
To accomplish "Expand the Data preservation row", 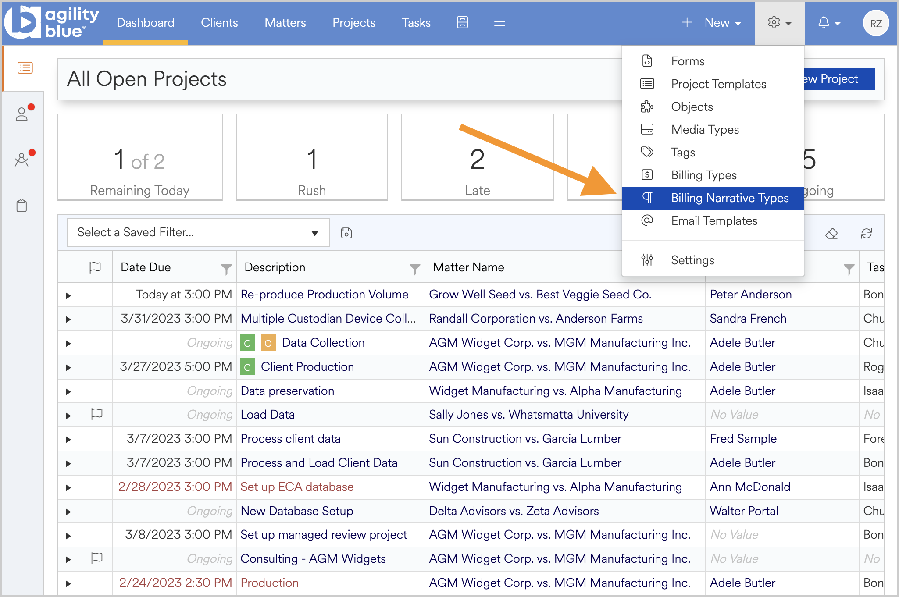I will (x=68, y=392).
